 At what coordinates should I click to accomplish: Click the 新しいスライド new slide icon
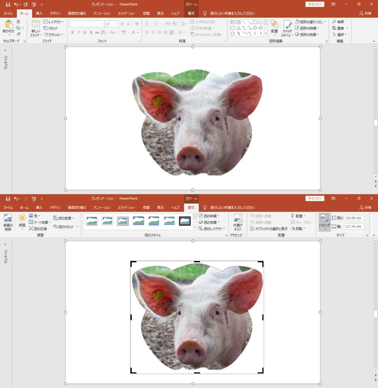click(36, 27)
